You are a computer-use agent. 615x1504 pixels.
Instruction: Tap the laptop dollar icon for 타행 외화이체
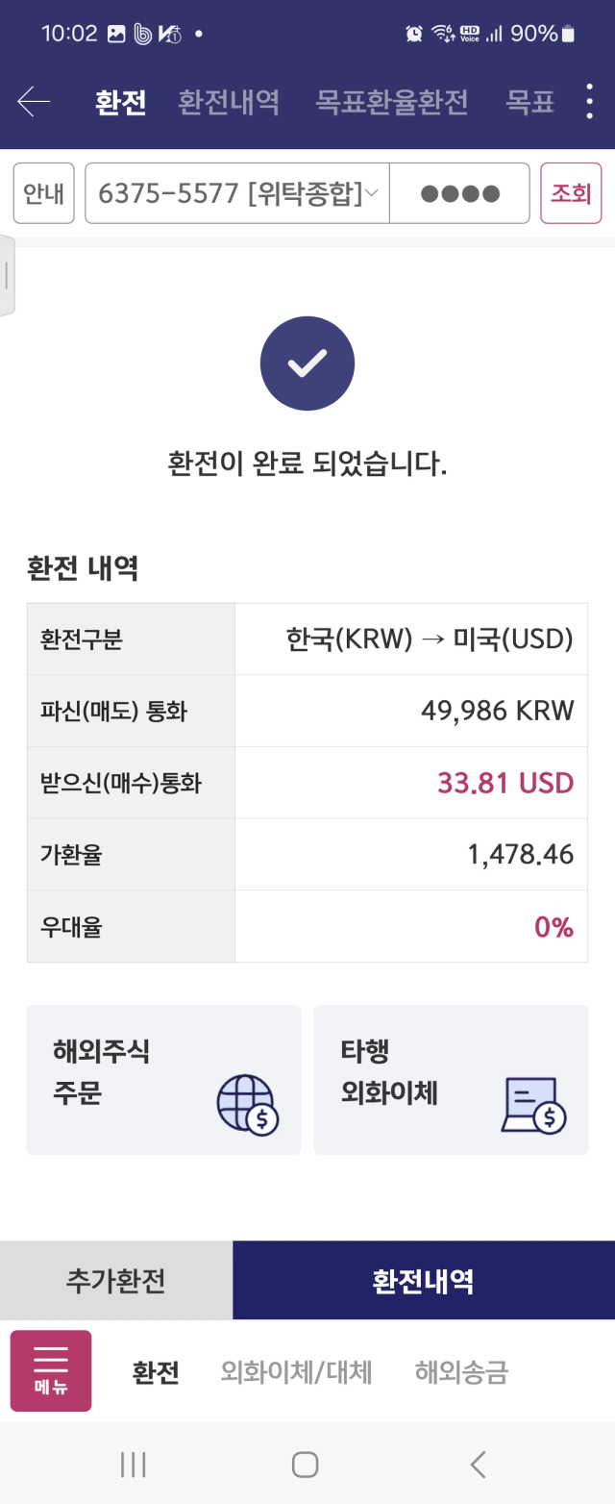point(534,1104)
